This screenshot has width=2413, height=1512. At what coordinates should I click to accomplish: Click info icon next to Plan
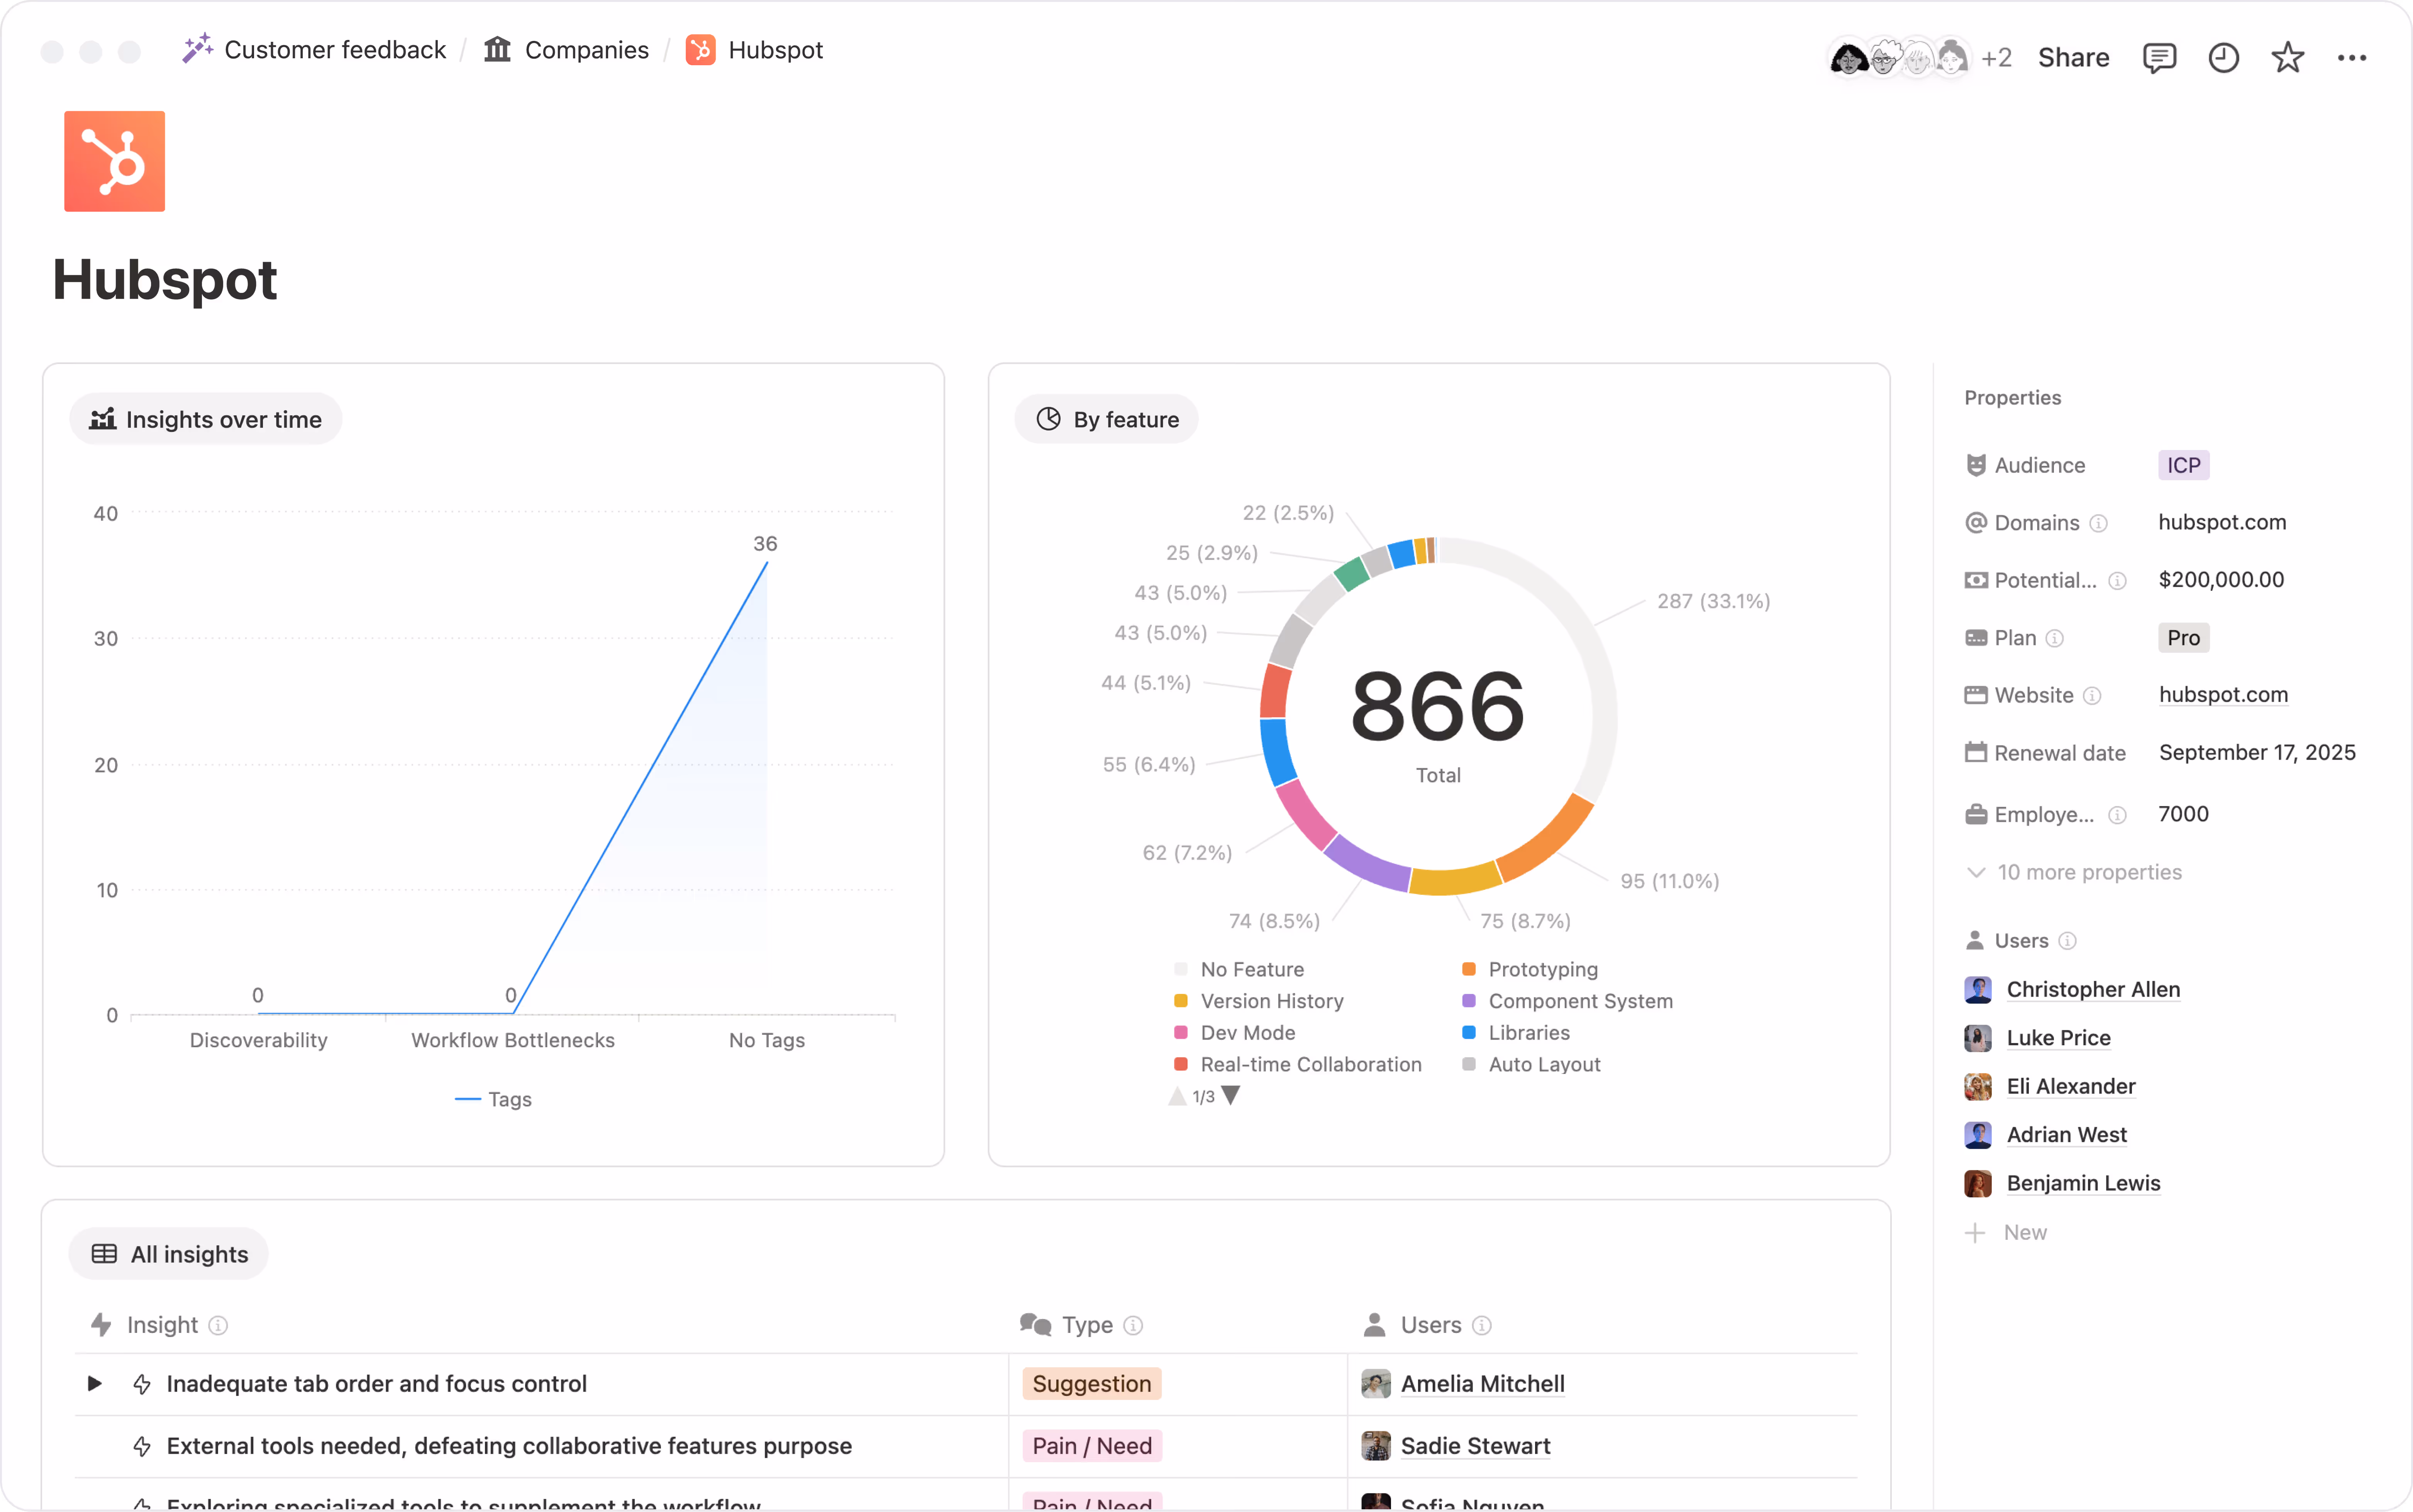pos(2055,638)
